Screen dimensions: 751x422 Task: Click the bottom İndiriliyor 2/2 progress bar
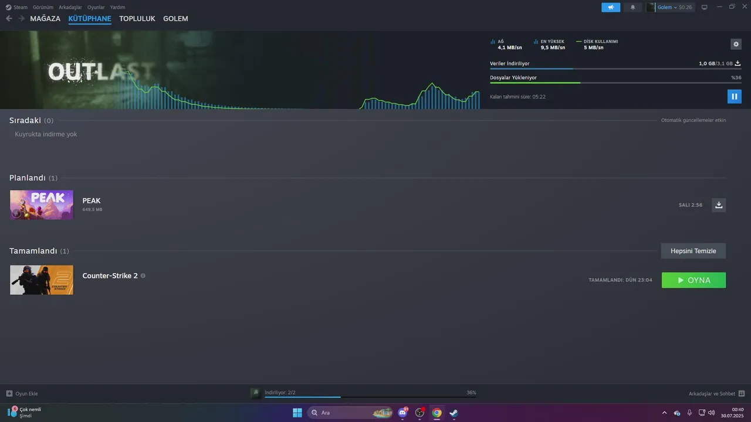pos(370,397)
